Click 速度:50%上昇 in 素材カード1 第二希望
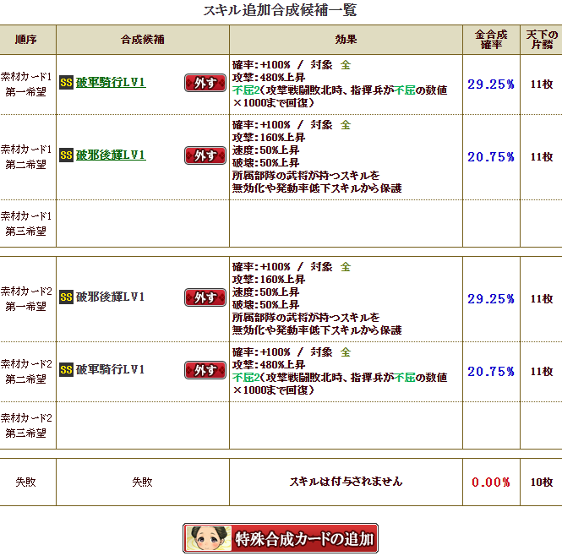Screen dimensions: 562x556 [265, 150]
